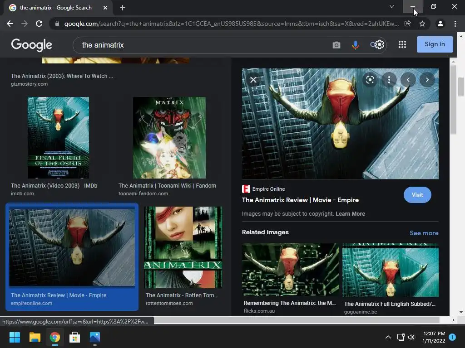465x348 pixels.
Task: Select the highlighted Empire review thumbnail
Action: coord(72,247)
